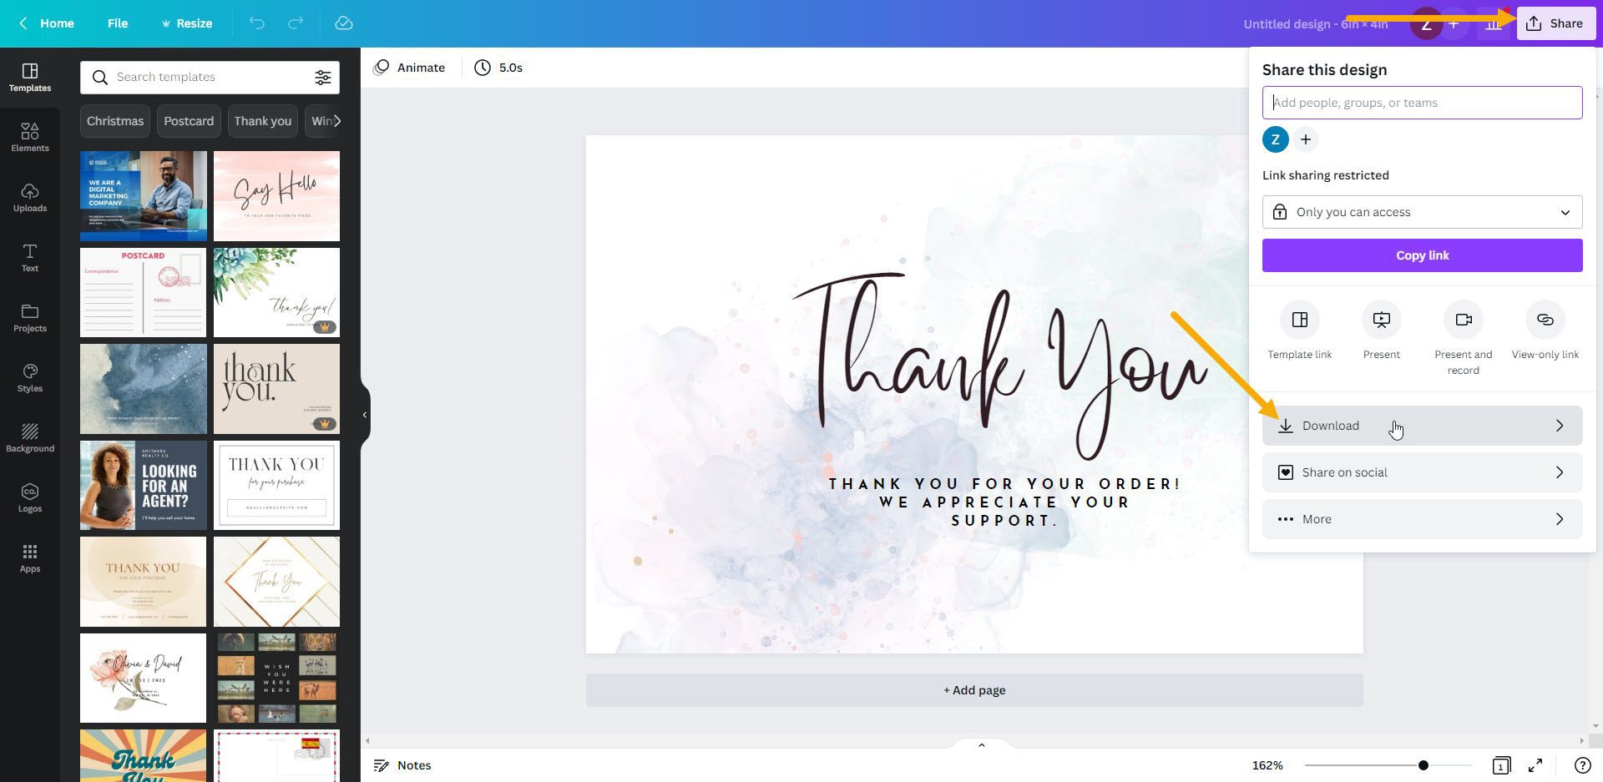Select the Postcard template category
1603x782 pixels.
(x=189, y=120)
